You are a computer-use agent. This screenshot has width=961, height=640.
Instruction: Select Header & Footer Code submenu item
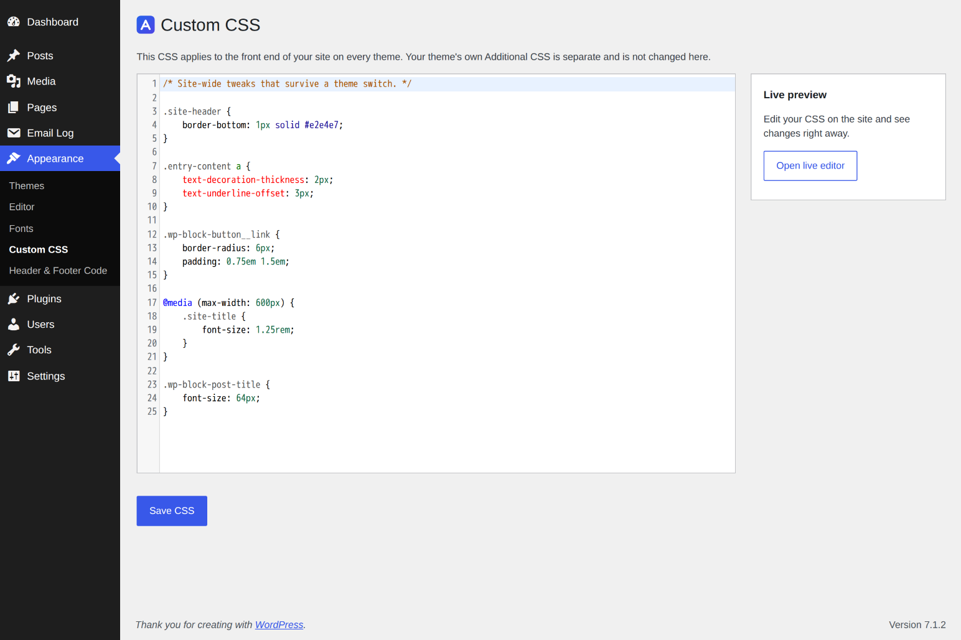tap(58, 271)
